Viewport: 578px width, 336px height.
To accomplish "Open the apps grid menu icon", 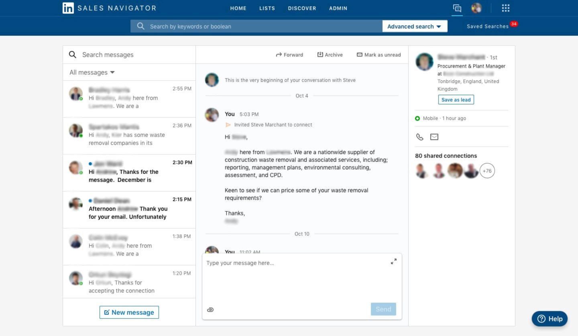I will point(506,8).
